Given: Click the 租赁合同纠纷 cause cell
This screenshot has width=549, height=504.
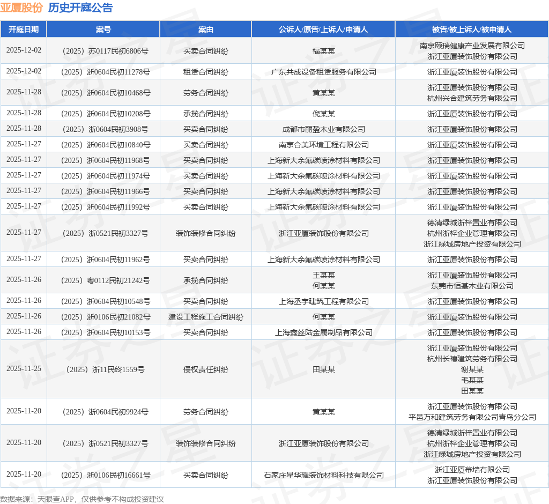Looking at the screenshot, I should coord(205,72).
